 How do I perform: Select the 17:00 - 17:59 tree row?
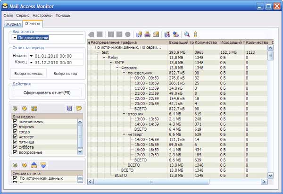[147, 155]
